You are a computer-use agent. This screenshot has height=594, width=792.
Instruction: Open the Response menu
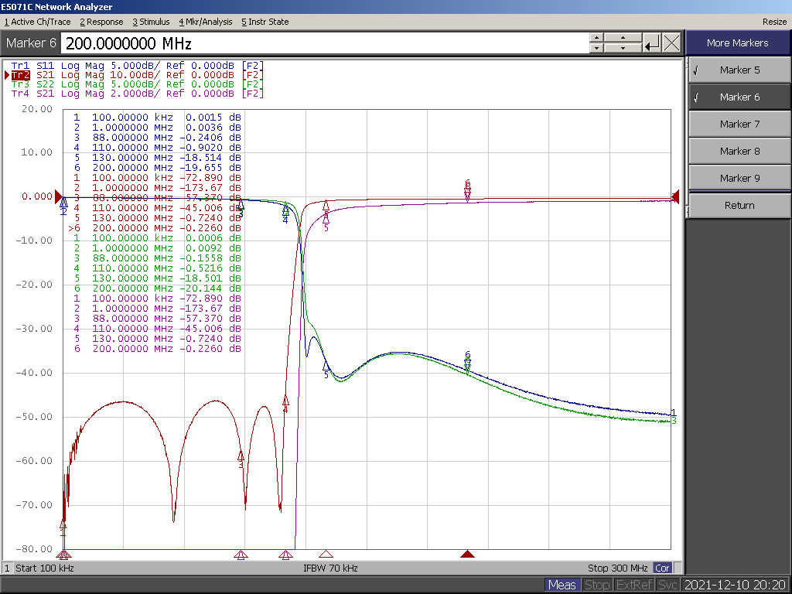[101, 22]
